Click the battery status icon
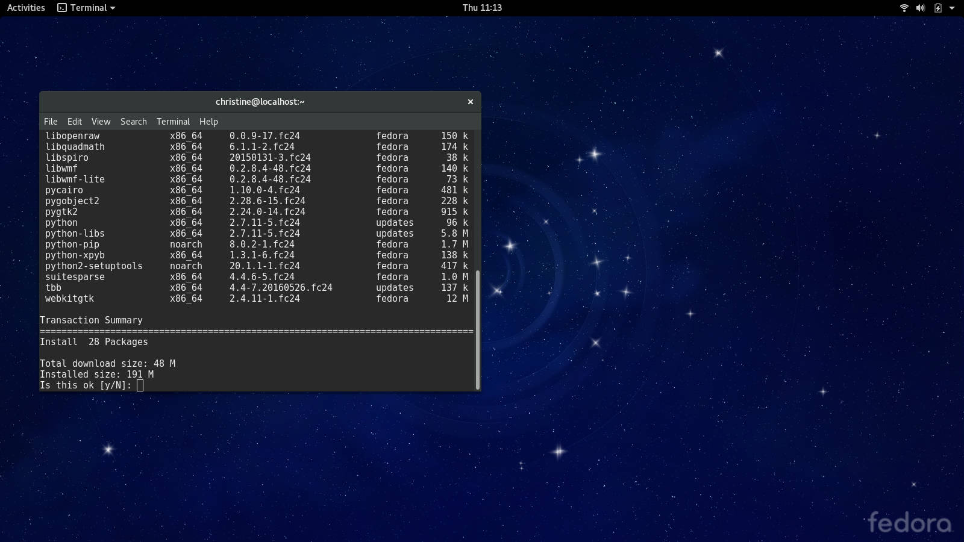The height and width of the screenshot is (542, 964). [x=937, y=8]
